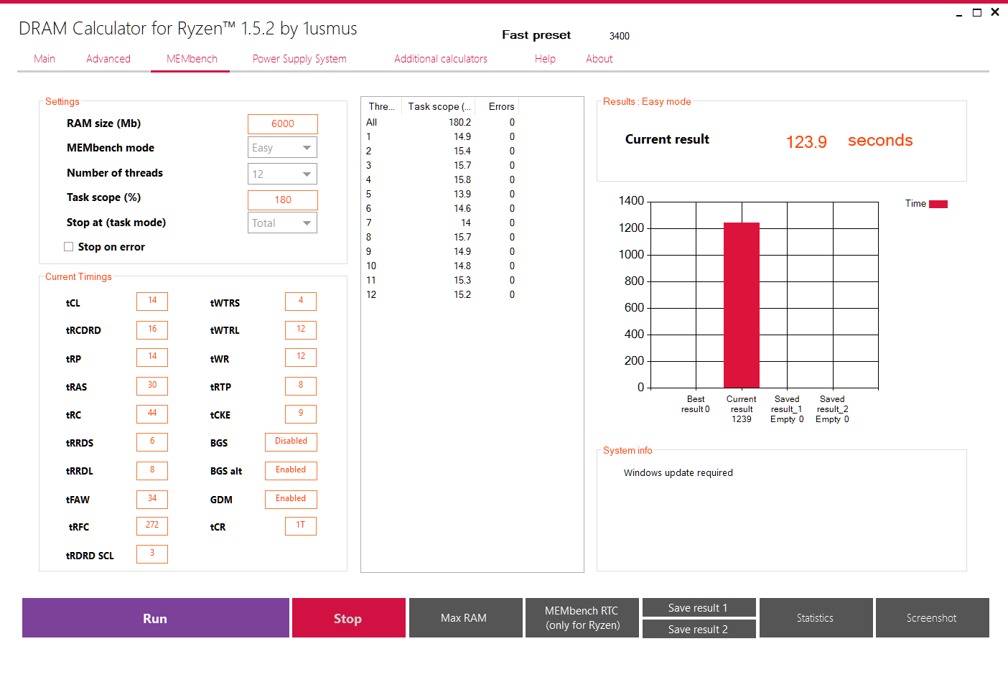Image resolution: width=1008 pixels, height=682 pixels.
Task: Click the tRP timing value box
Action: pos(152,358)
